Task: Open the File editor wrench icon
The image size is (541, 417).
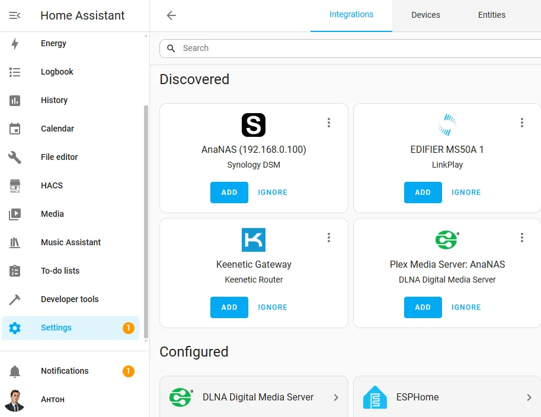Action: click(14, 158)
